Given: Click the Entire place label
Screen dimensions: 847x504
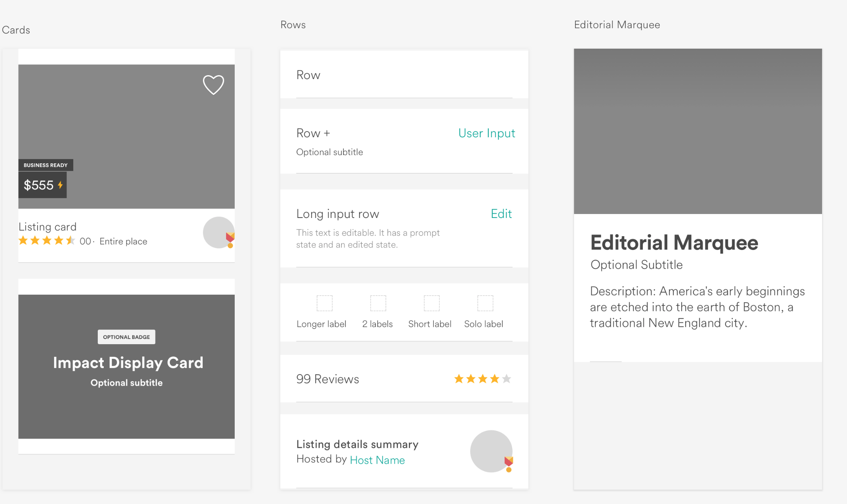Looking at the screenshot, I should click(x=123, y=241).
